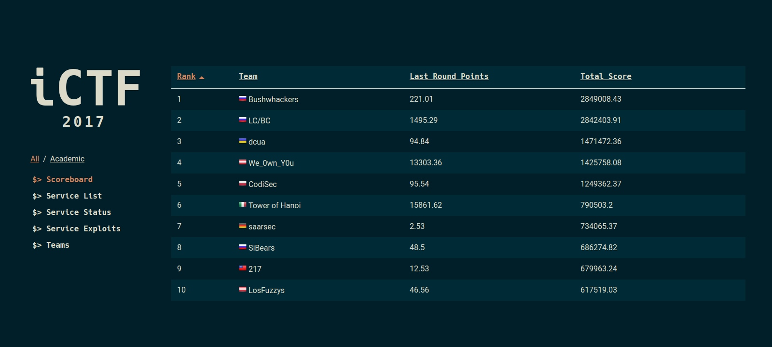Toggle the sort arrow next to Rank

pos(202,77)
